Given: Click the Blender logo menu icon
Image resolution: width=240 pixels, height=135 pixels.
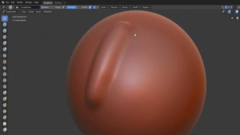Looking at the screenshot, I should coord(3,3).
